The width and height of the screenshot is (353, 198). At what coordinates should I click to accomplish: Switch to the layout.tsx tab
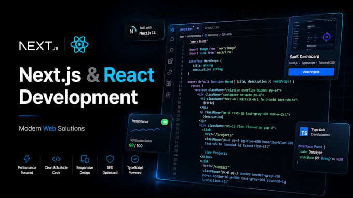coord(212,27)
